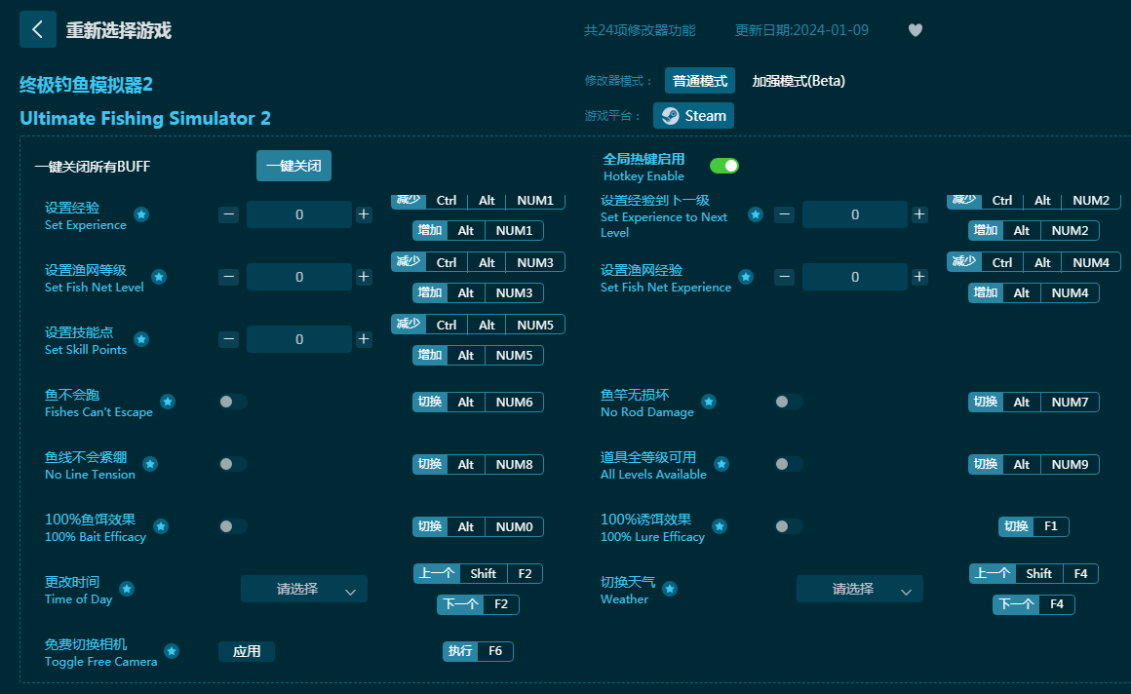Click 重新选择游戏 to reselect game

tap(118, 30)
